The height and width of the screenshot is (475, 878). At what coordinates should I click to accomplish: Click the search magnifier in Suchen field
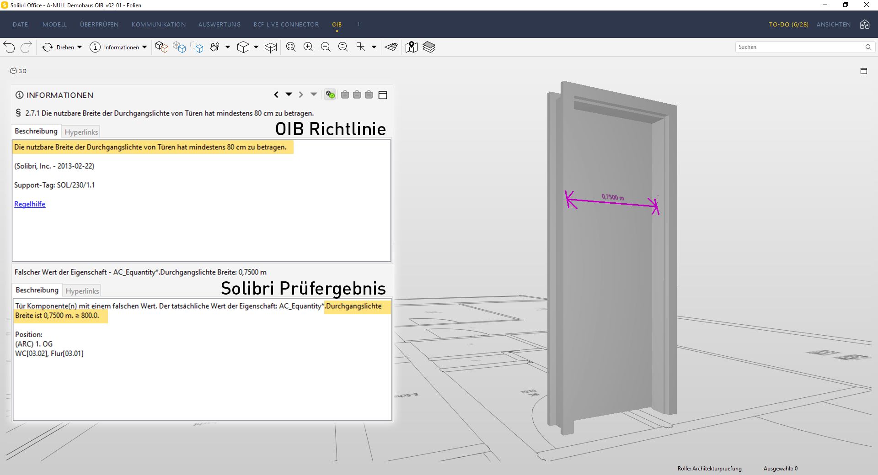[868, 47]
